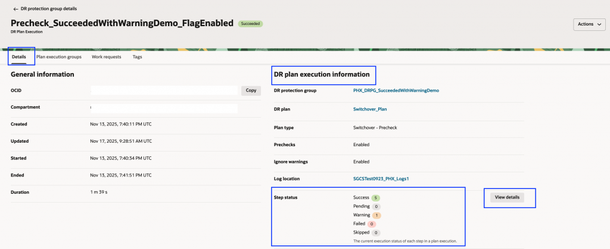Go to the Tags tab

(137, 57)
